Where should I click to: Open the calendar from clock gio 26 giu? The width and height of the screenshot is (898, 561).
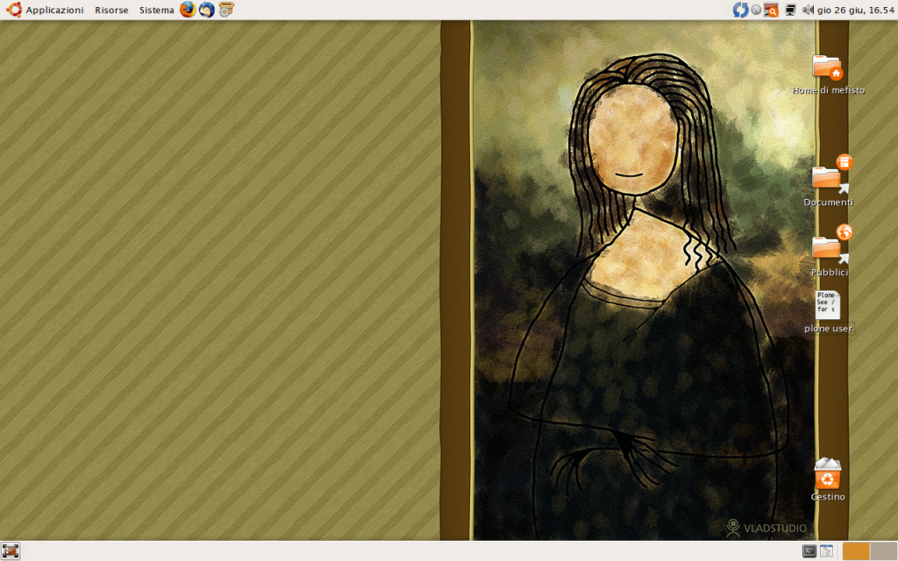(855, 10)
